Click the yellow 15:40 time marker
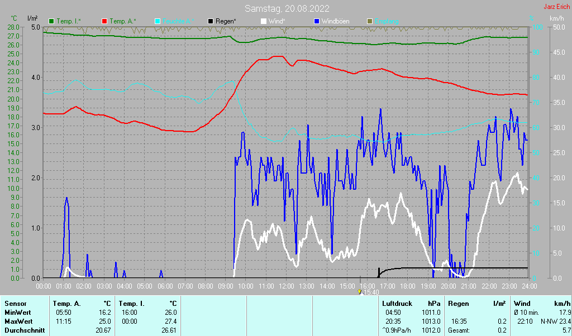Viewport: 572px width, 336px height. pyautogui.click(x=359, y=292)
